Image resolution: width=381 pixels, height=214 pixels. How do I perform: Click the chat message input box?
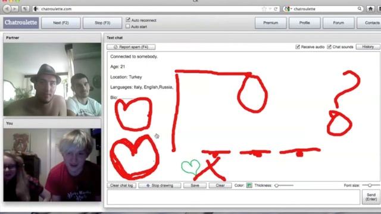pyautogui.click(x=233, y=197)
